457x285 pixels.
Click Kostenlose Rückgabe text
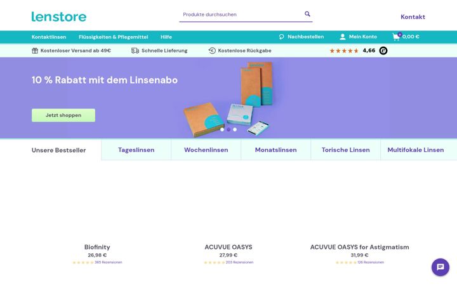coord(244,51)
